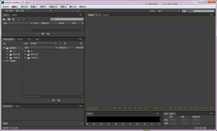Collapse the 快捷键 tree node
This screenshot has height=131, width=217.
click(x=4, y=61)
